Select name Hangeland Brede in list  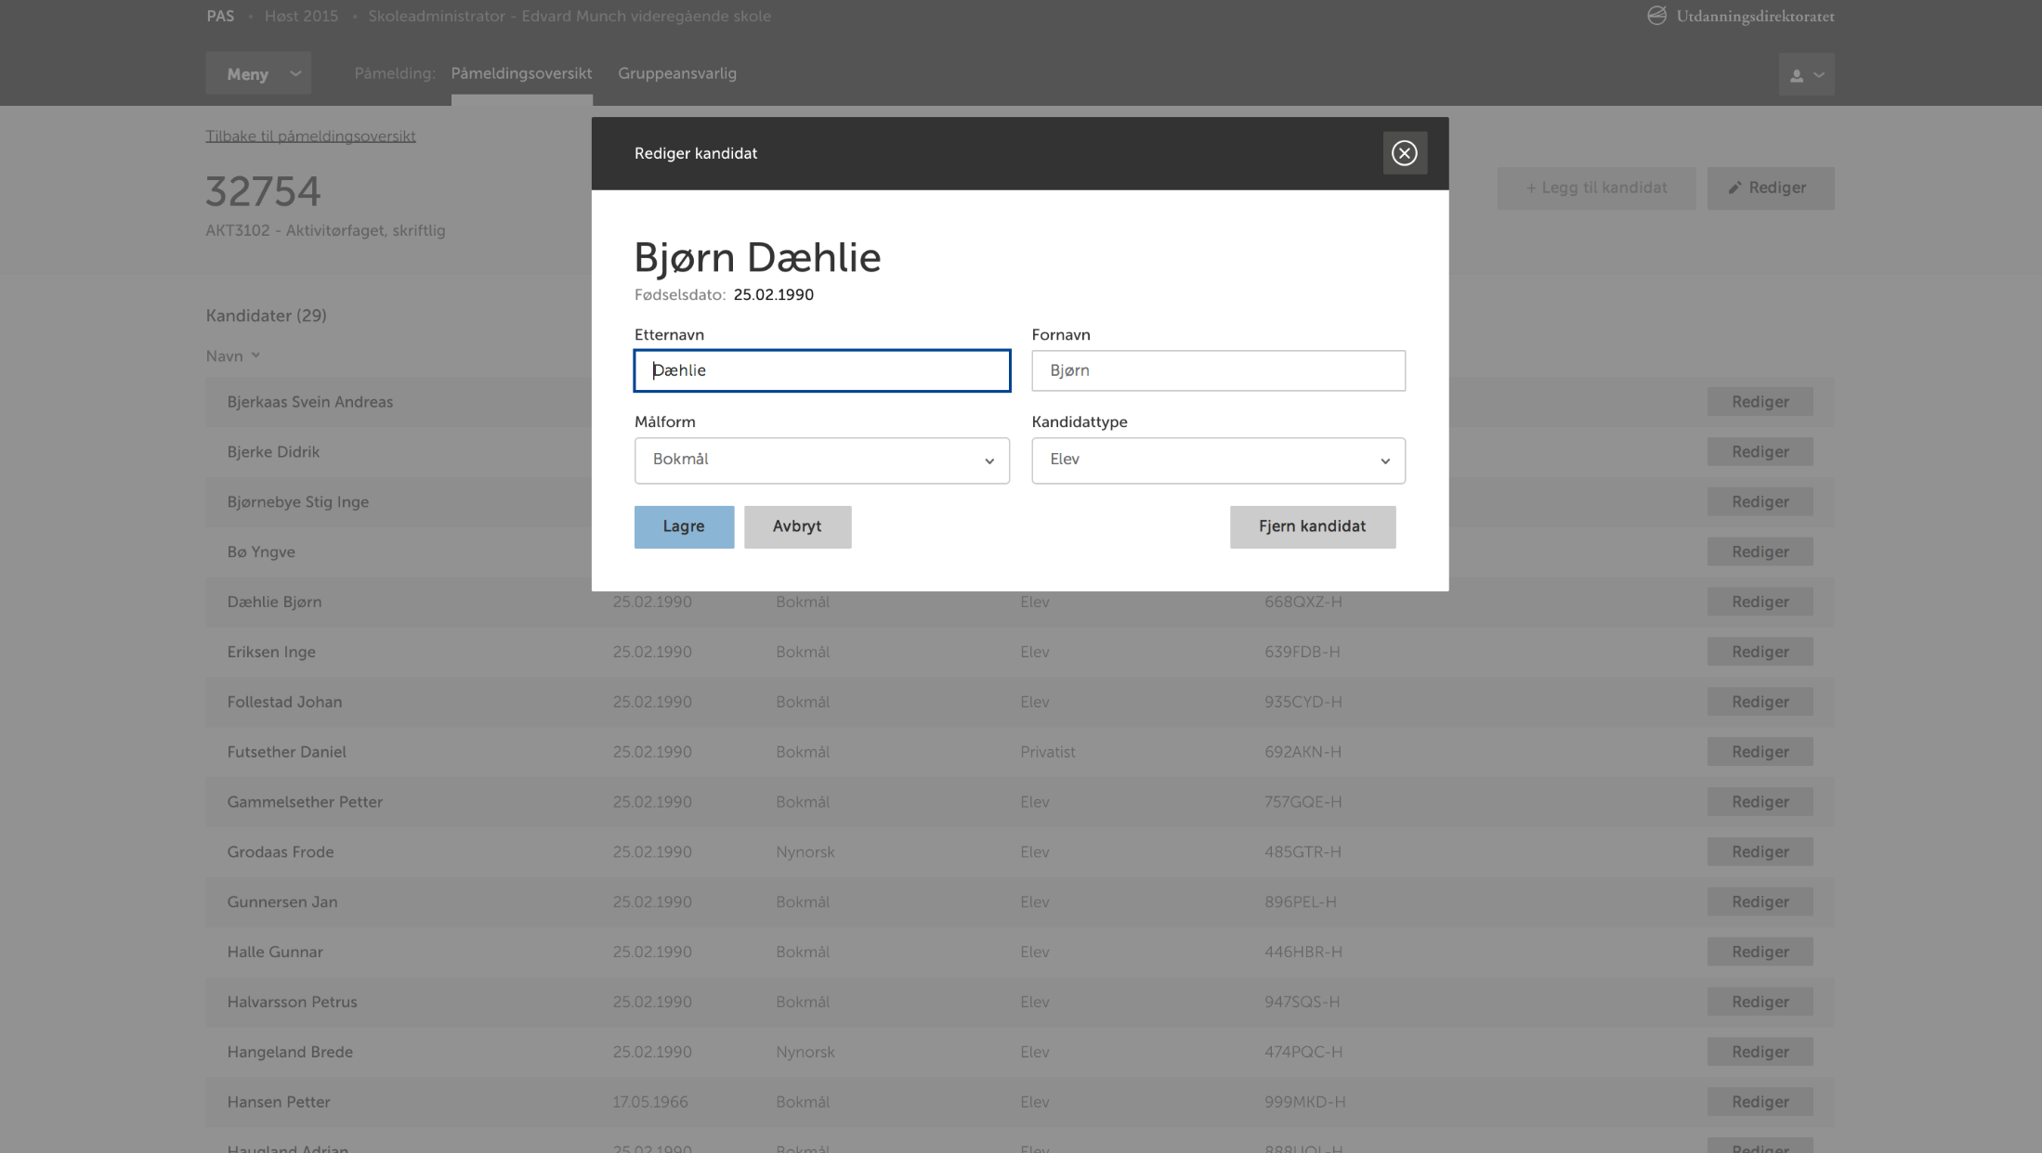(x=290, y=1052)
